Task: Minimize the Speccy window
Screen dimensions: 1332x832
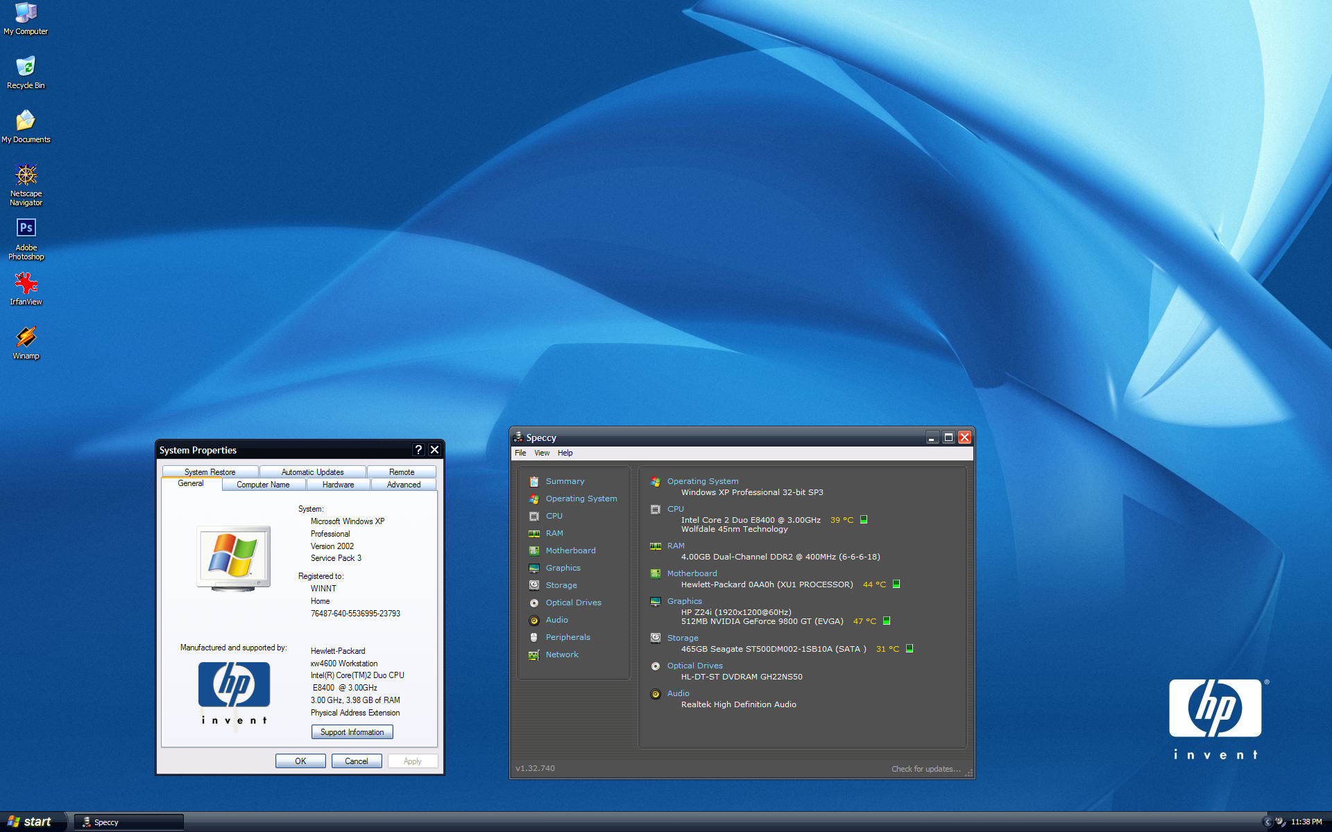Action: (x=932, y=437)
